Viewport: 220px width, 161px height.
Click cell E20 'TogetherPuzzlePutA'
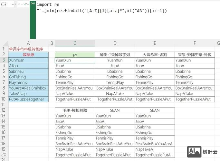pyautogui.click(x=155, y=155)
